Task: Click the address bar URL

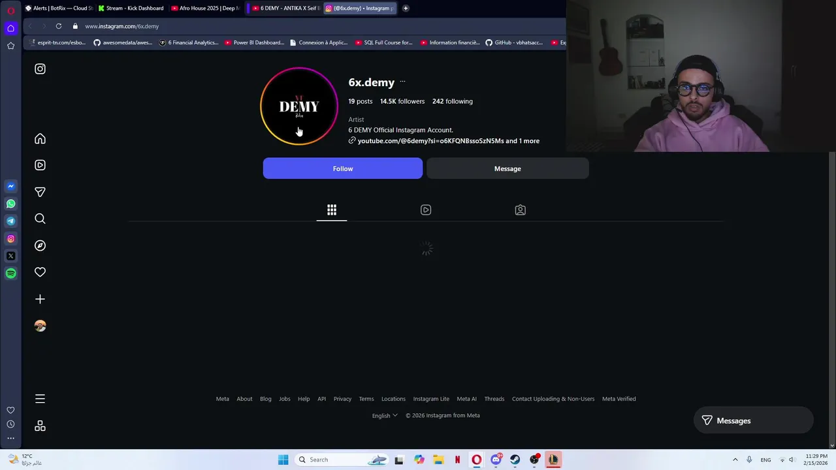Action: (122, 26)
